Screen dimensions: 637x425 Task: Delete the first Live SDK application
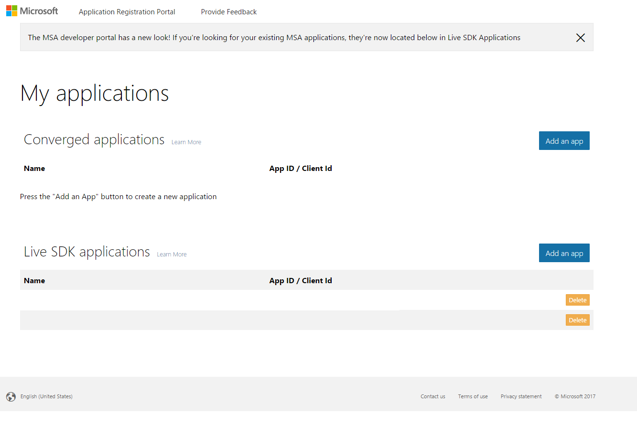click(x=577, y=300)
